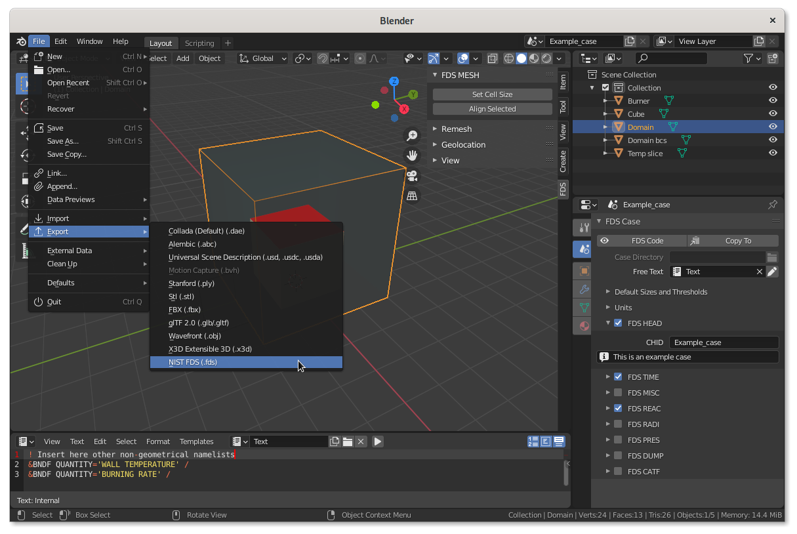Select solid viewport shading mode
The height and width of the screenshot is (534, 797).
(x=521, y=58)
